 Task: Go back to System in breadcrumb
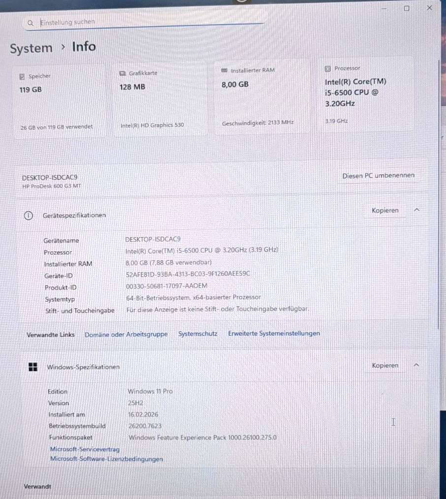(31, 48)
